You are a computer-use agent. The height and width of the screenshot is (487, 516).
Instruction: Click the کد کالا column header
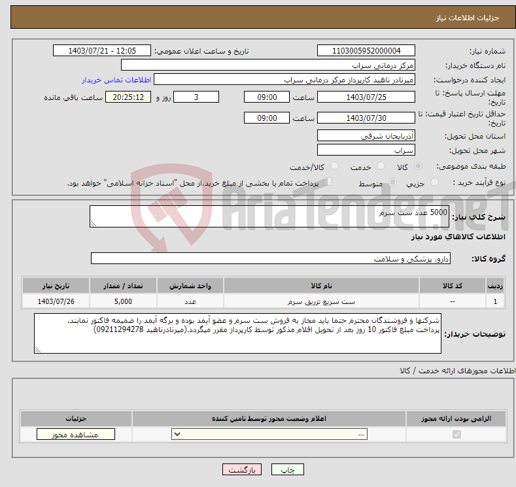[x=453, y=286]
